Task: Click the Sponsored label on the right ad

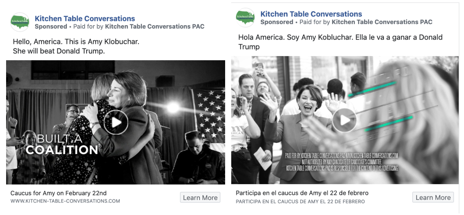Action: point(277,22)
